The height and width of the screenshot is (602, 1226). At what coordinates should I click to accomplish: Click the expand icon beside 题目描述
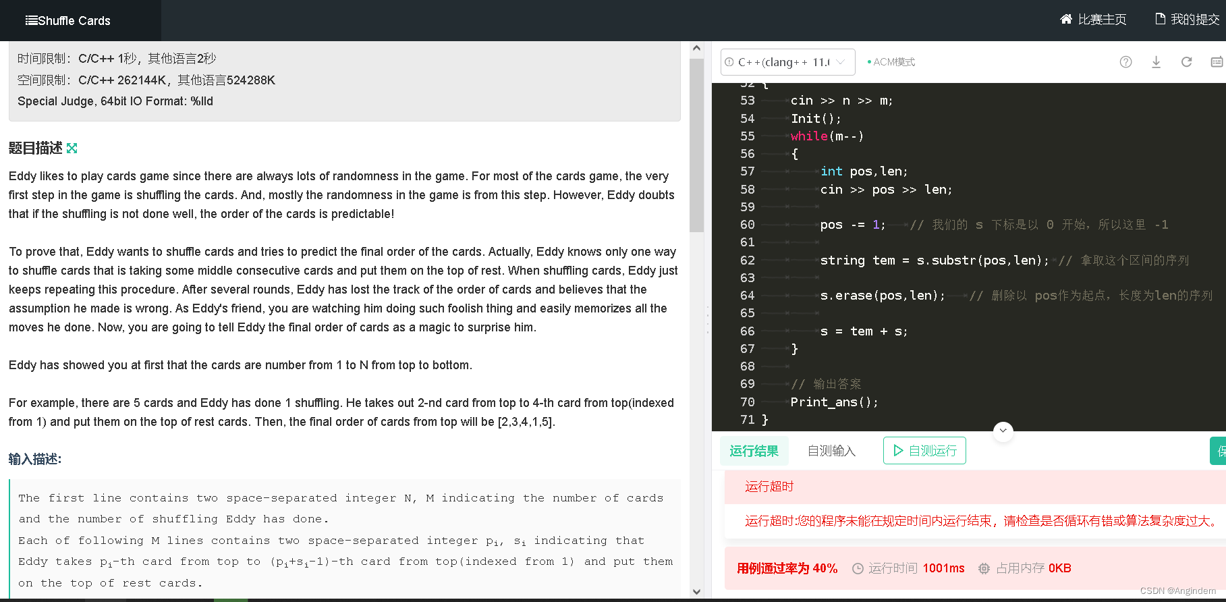(72, 148)
